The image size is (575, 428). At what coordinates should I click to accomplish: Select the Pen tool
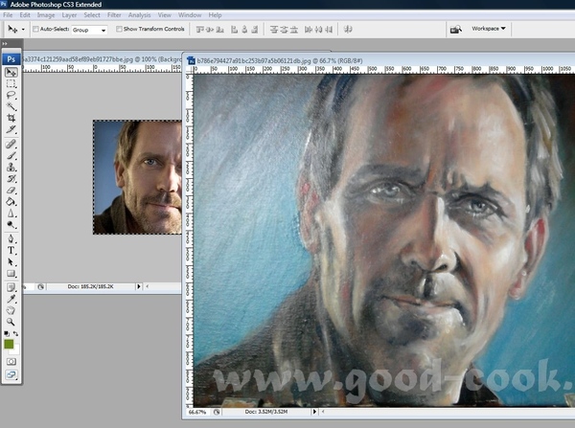coord(11,239)
